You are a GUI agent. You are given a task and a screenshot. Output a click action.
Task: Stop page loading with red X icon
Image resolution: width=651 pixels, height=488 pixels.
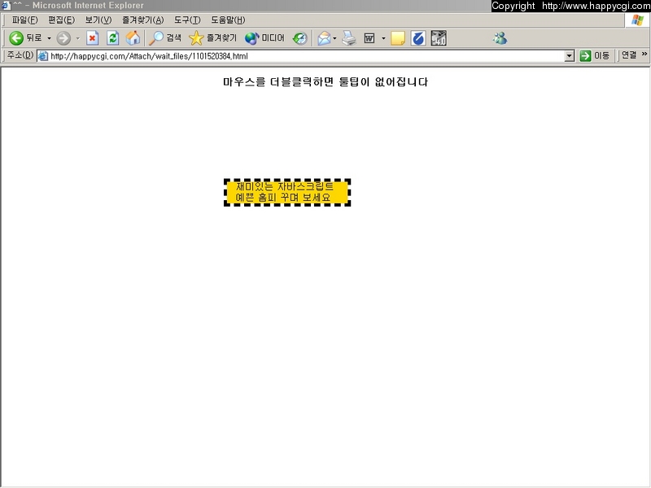tap(92, 38)
